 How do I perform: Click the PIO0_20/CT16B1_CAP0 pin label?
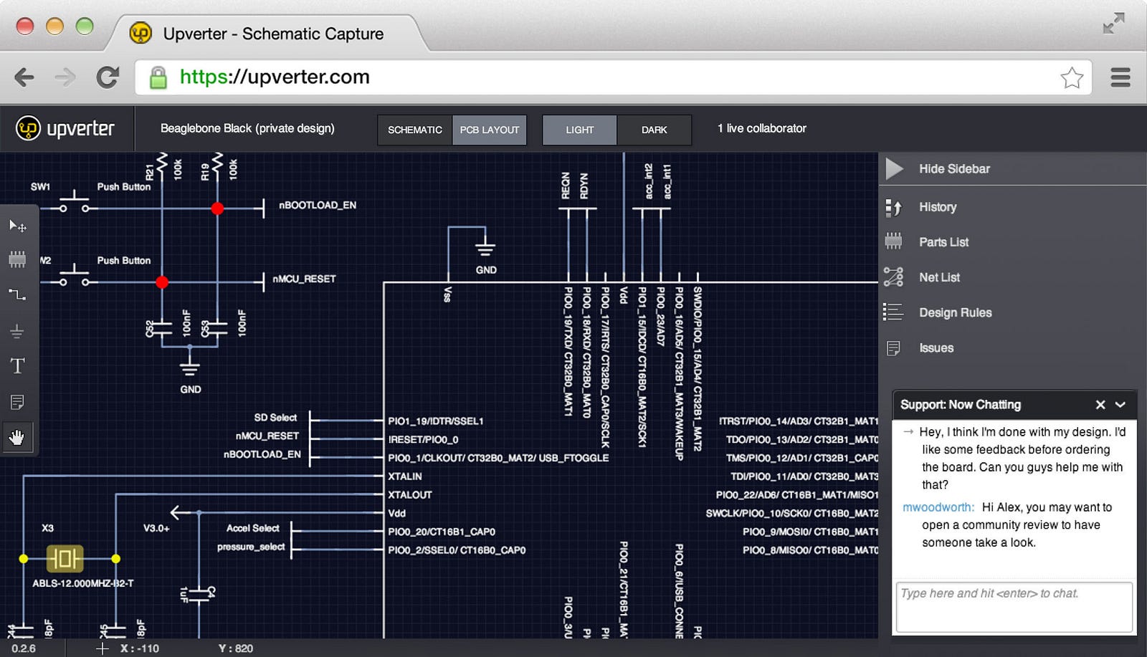click(x=442, y=532)
